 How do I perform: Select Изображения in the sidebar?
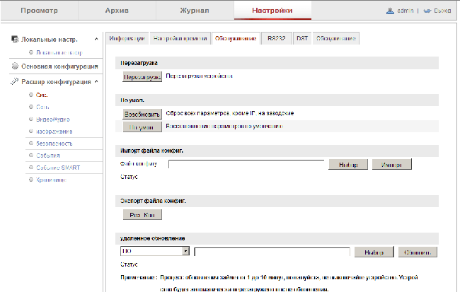54,132
